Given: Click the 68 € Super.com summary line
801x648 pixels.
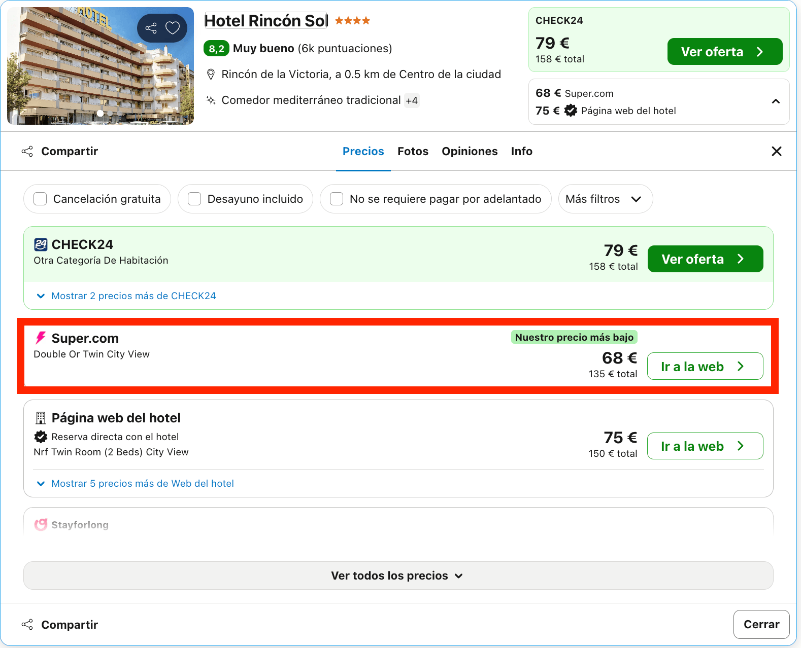Looking at the screenshot, I should (x=575, y=93).
